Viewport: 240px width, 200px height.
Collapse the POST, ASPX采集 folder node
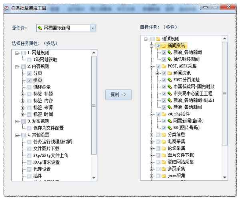click(152, 66)
